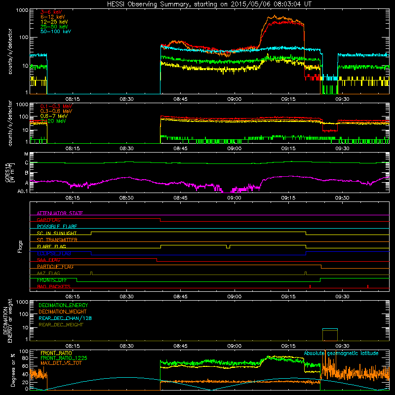This screenshot has width=395, height=395.
Task: Click the 08:45 tick label under the decimation plot
Action: (180, 346)
